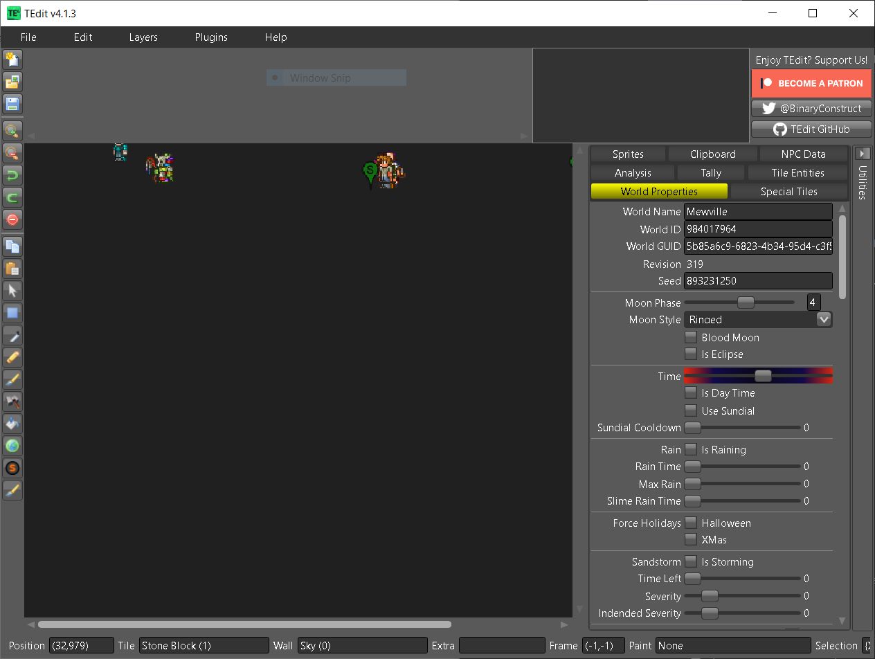Viewport: 875px width, 659px height.
Task: Open the Edit menu
Action: pos(83,37)
